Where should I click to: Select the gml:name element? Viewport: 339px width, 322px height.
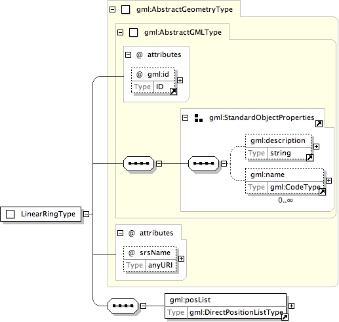285,181
